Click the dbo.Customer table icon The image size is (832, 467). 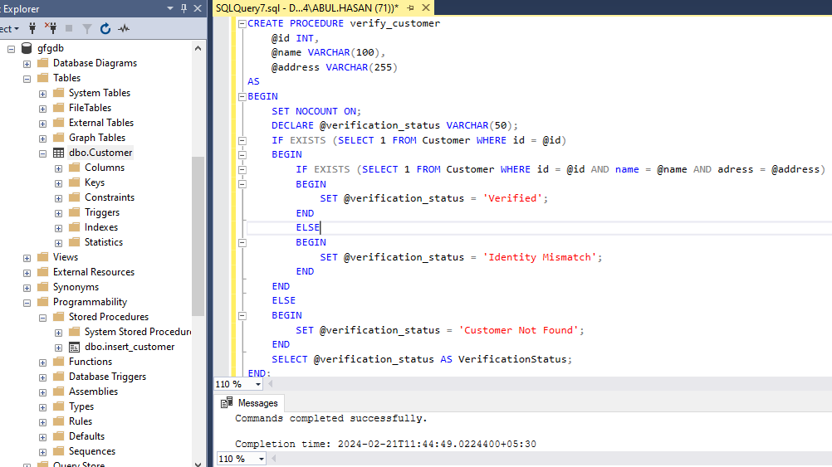[58, 153]
